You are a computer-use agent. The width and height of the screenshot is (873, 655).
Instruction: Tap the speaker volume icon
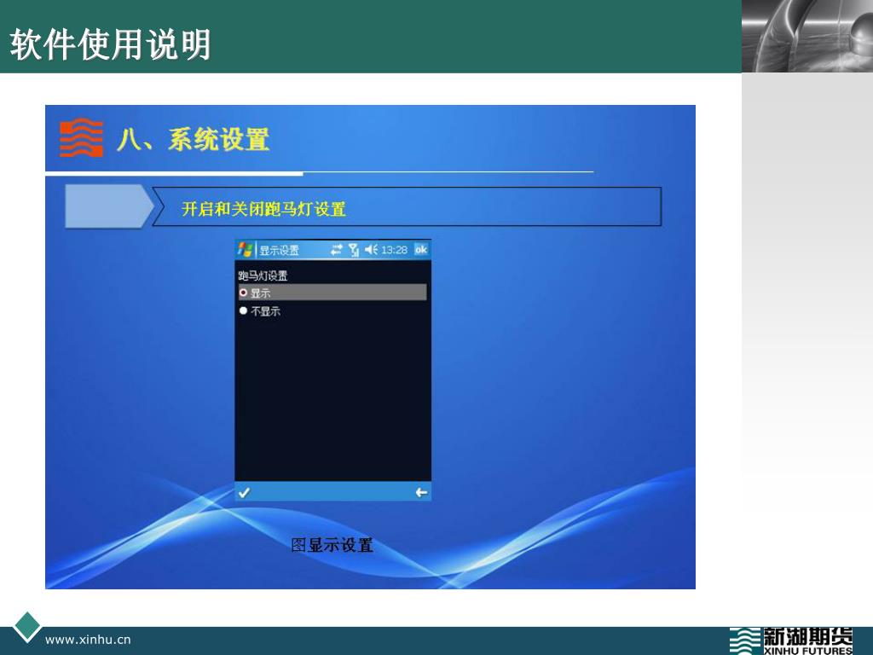click(371, 250)
